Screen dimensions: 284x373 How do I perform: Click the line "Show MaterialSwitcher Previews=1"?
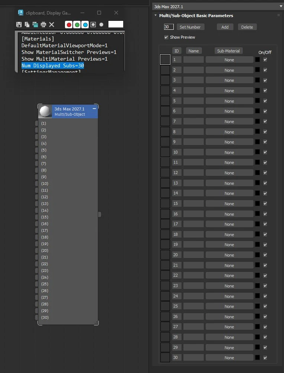click(x=69, y=52)
